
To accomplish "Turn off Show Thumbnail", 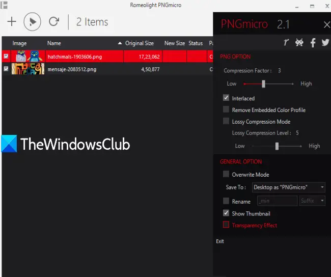I will [226, 213].
